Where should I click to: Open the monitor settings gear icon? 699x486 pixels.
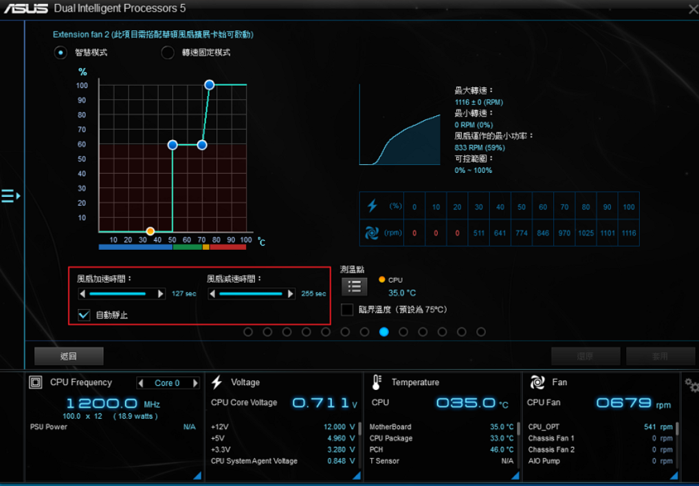coord(691,385)
